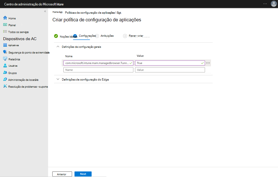Switch to the Atribuições tab
The height and width of the screenshot is (177, 278).
(107, 36)
